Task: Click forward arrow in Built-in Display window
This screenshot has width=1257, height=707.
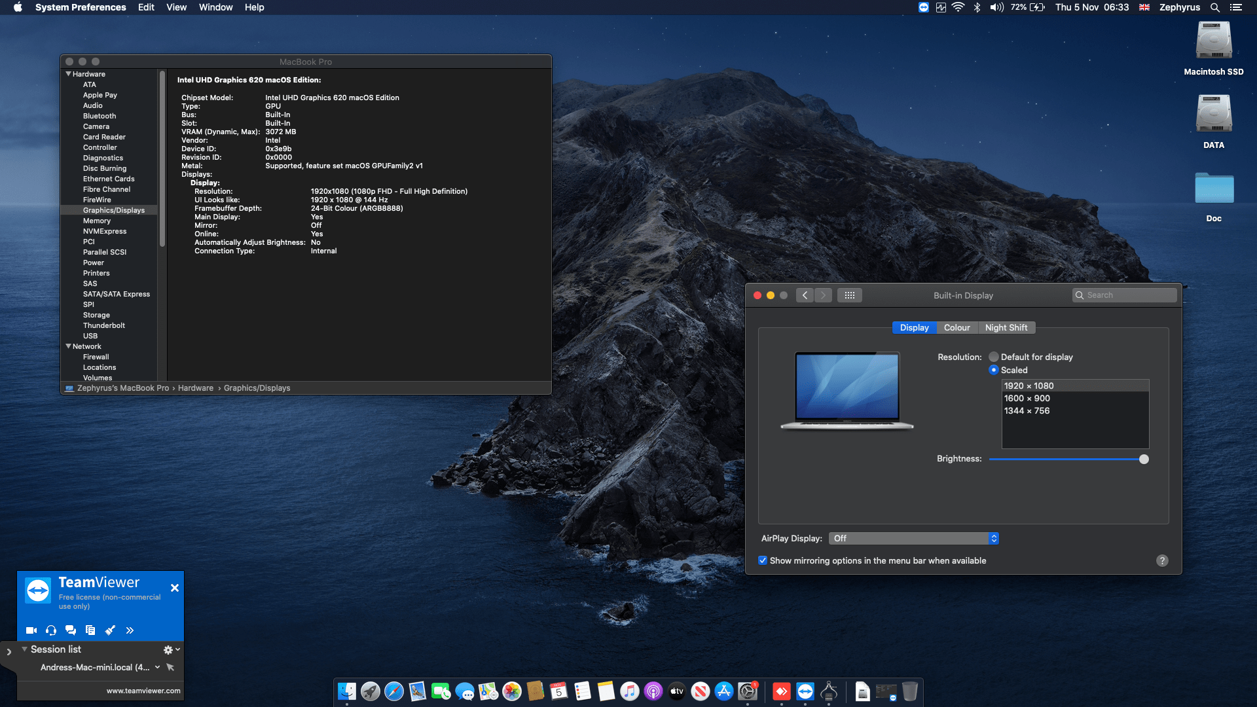Action: [824, 295]
